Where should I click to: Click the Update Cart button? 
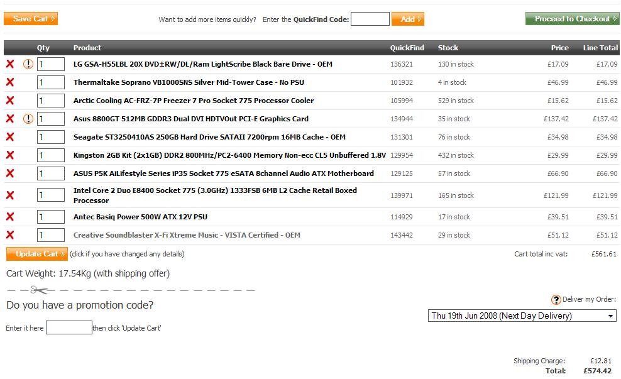click(37, 254)
